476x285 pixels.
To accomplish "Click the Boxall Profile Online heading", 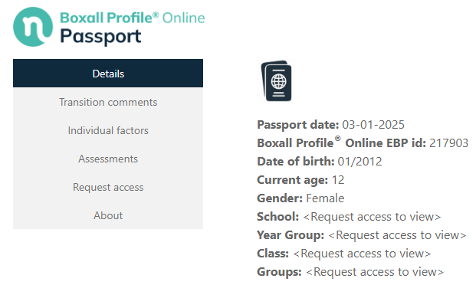I will [x=133, y=18].
